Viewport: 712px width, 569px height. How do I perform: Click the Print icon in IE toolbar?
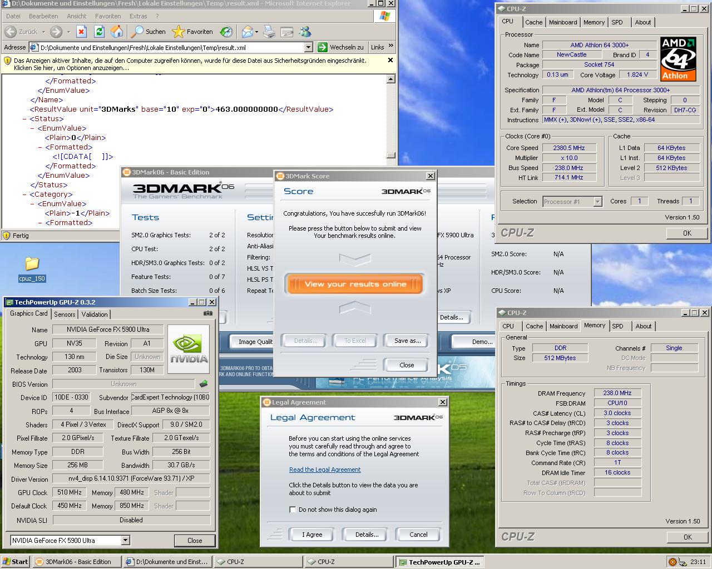click(269, 32)
